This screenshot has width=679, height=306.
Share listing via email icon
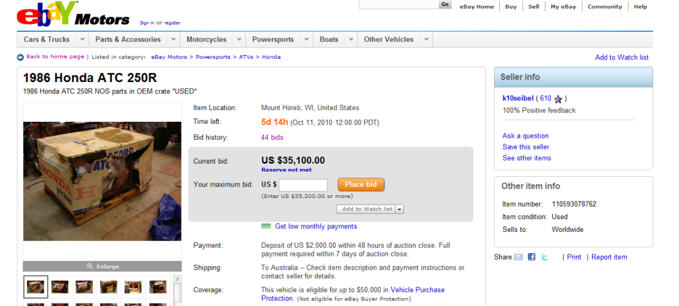click(x=519, y=257)
